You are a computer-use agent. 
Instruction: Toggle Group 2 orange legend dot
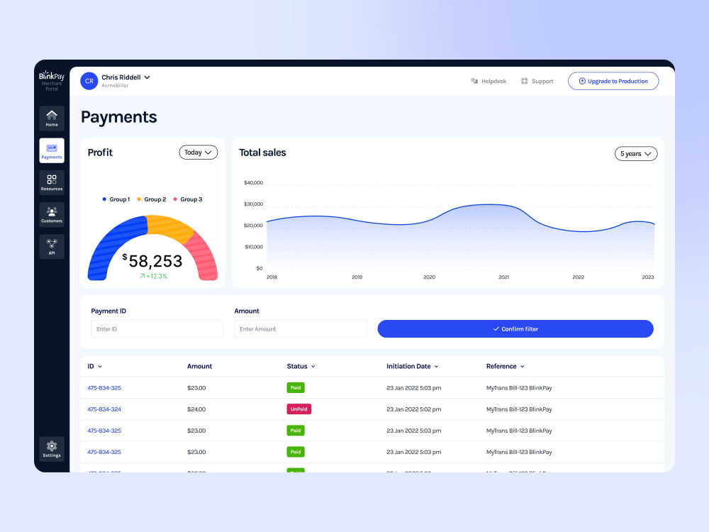coord(139,199)
